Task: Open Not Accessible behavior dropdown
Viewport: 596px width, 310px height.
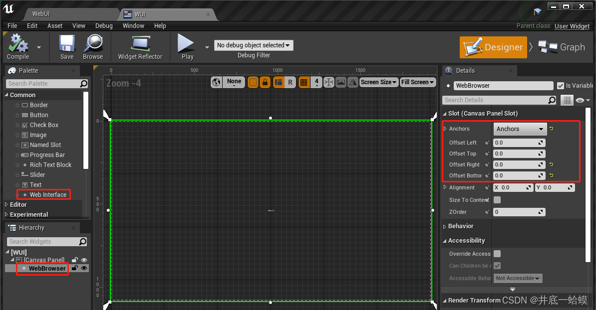Action: tap(518, 278)
